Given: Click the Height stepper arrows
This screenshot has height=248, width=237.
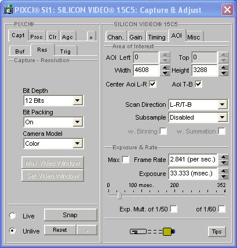Looking at the screenshot, I should pos(224,70).
